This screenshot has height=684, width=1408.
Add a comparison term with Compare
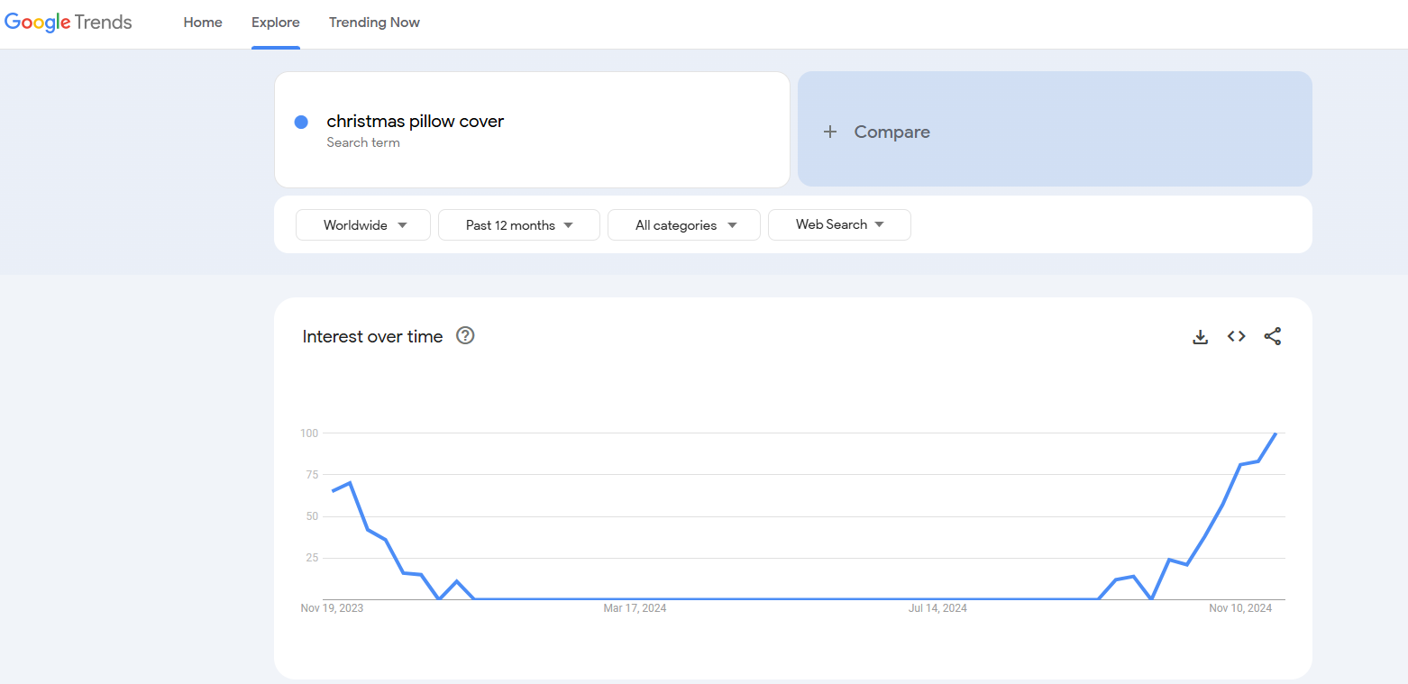[1055, 129]
